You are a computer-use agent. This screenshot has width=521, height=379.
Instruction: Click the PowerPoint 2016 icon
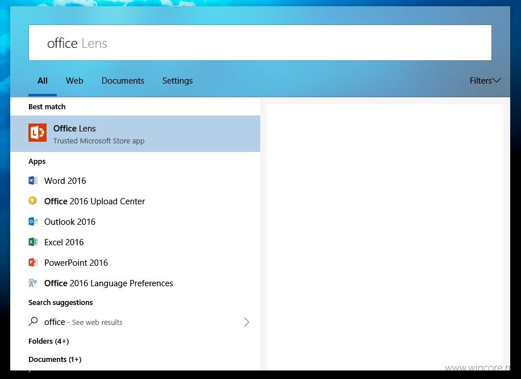point(32,262)
